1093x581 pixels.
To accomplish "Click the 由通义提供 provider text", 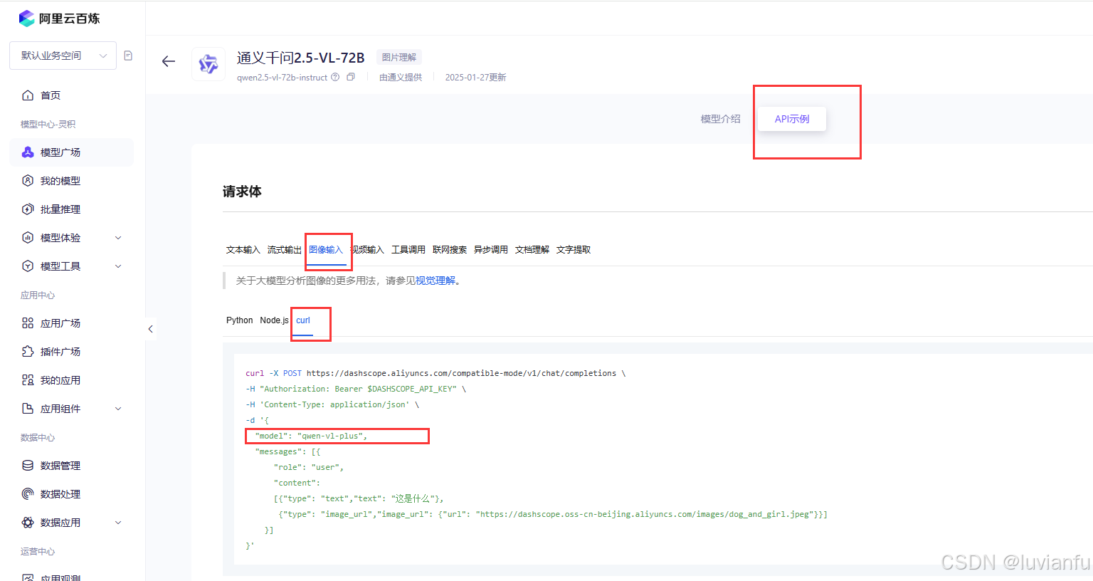I will tap(401, 78).
